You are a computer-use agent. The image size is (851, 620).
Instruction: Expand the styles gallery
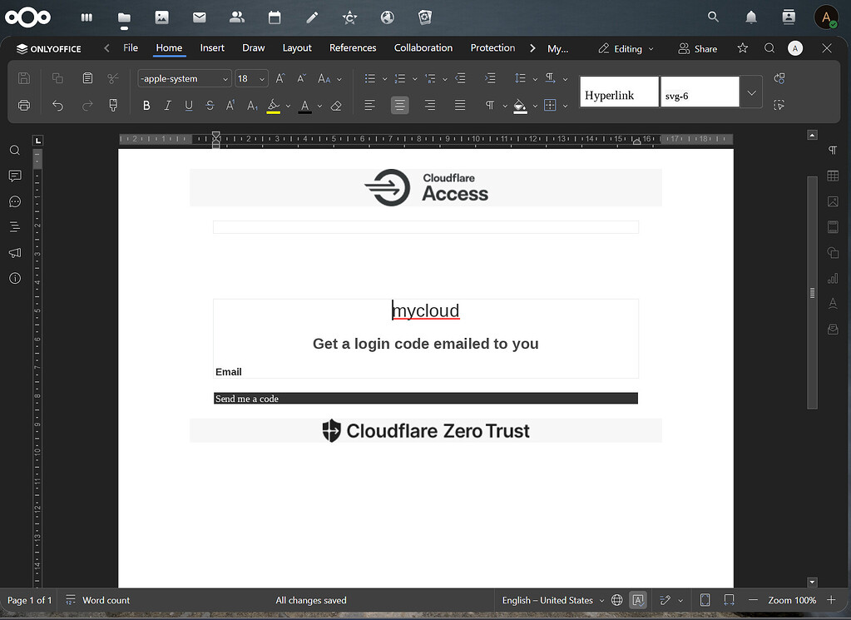pyautogui.click(x=752, y=92)
